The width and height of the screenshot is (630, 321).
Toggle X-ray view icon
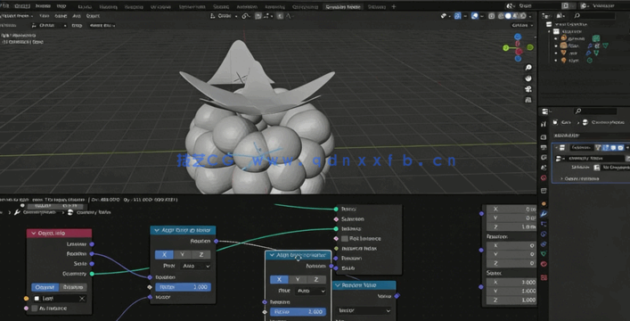pos(491,16)
